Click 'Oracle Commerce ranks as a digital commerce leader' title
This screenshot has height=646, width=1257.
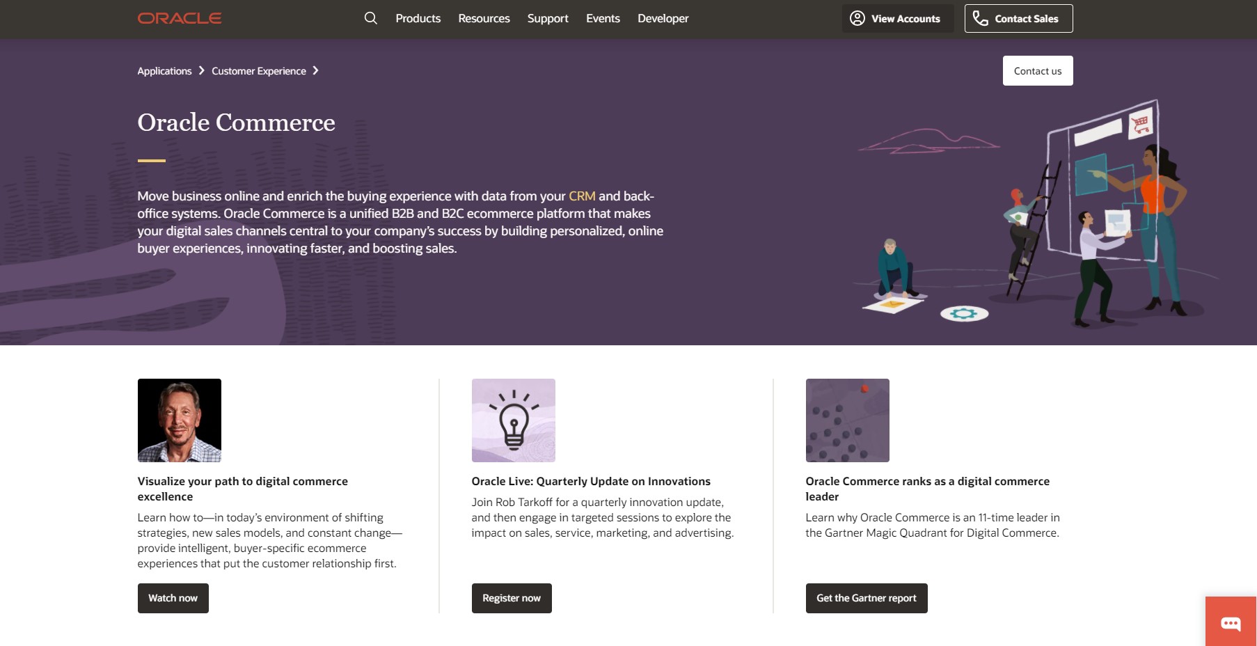[x=928, y=489]
